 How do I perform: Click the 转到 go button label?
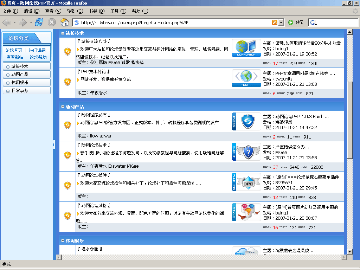(300, 22)
